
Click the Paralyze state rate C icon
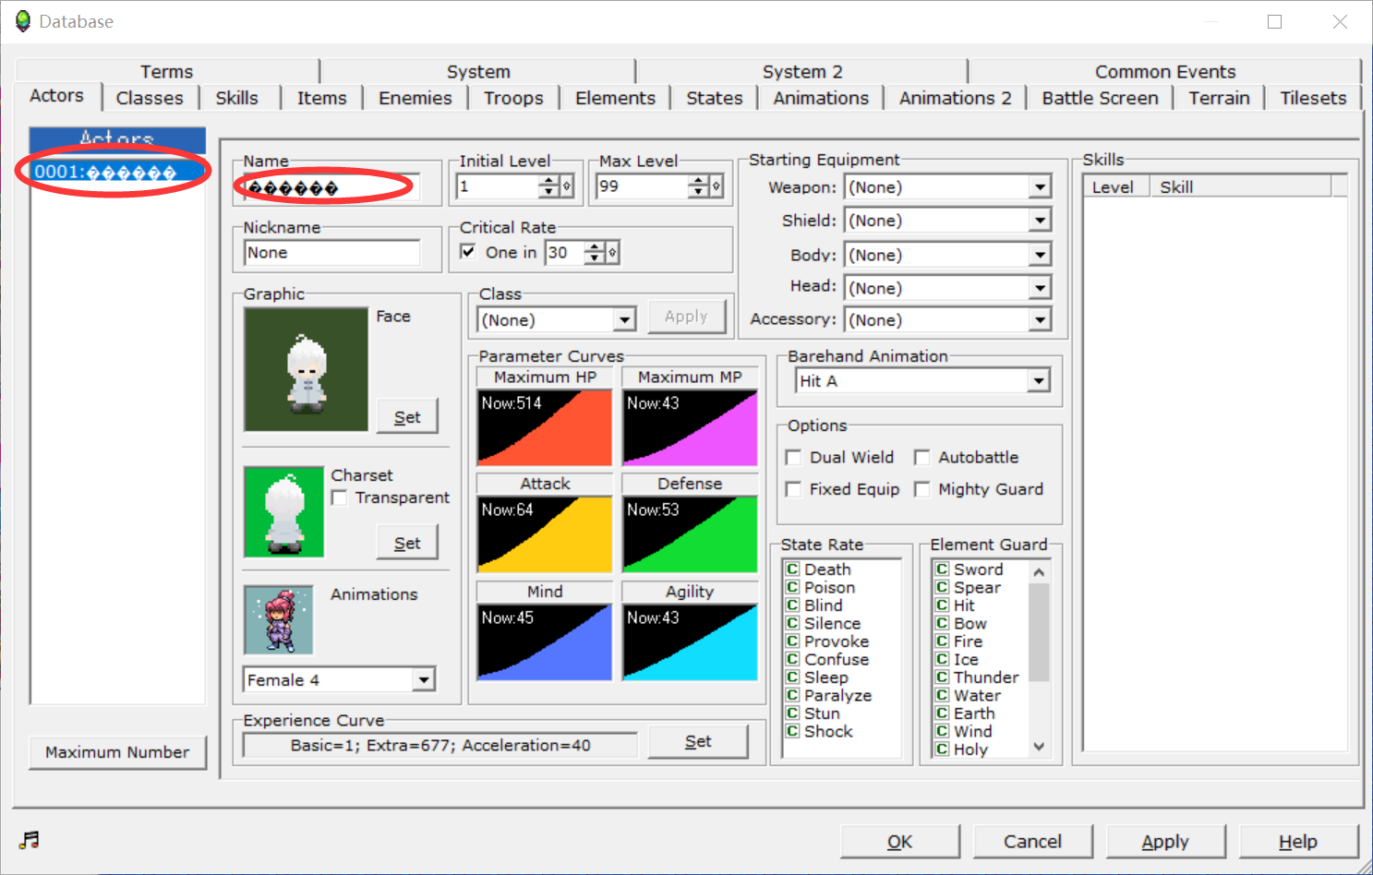[792, 695]
